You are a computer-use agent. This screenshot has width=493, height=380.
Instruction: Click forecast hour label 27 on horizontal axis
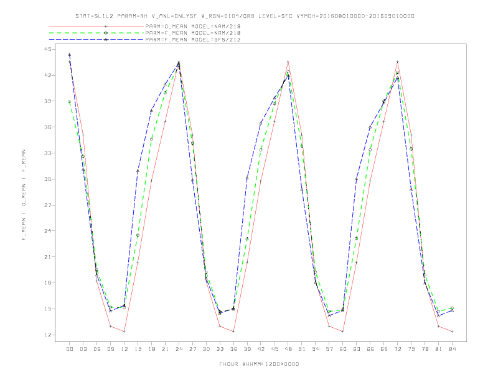coord(192,349)
